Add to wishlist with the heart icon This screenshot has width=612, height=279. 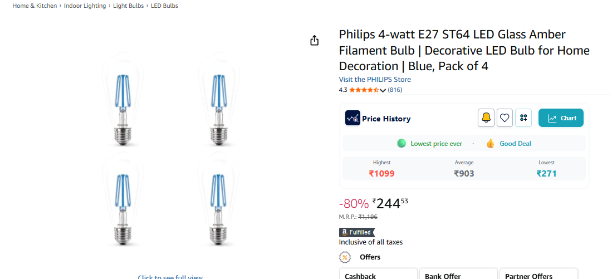point(505,118)
